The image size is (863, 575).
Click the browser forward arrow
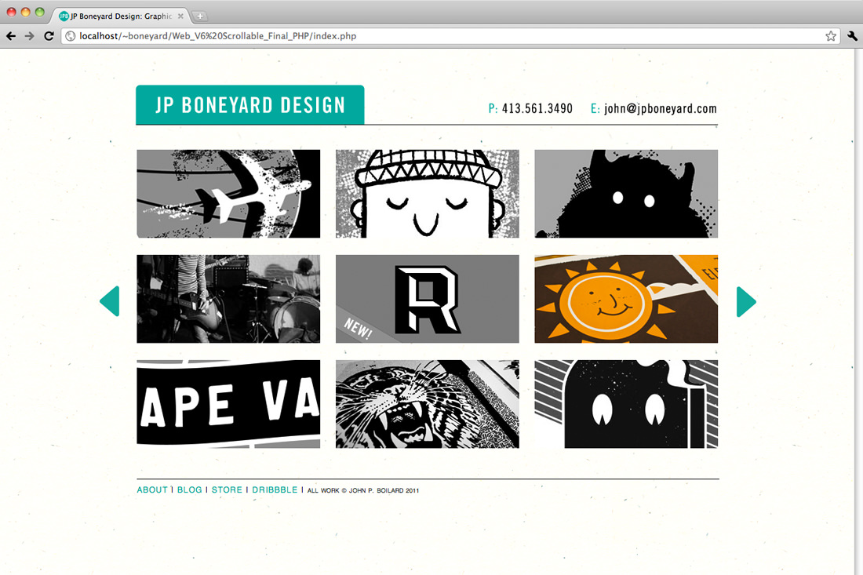click(29, 36)
